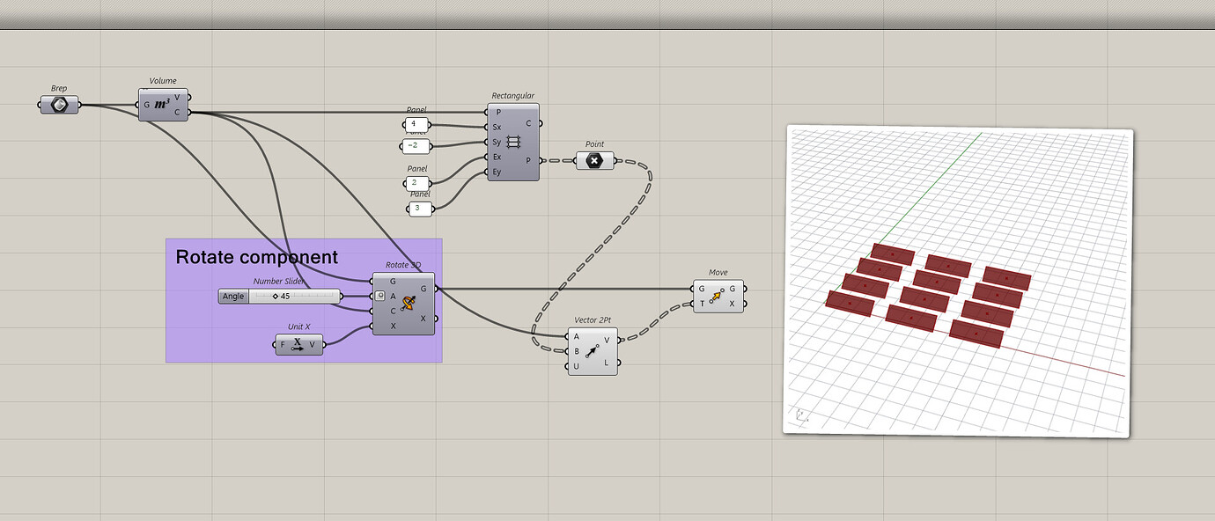
Task: Click the P output of Rectangular
Action: [x=528, y=160]
